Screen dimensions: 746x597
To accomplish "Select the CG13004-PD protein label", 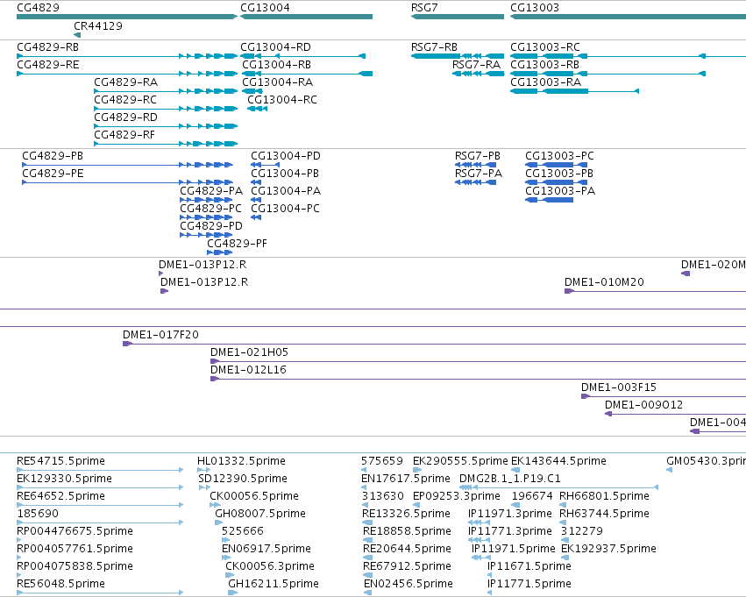I will point(286,156).
